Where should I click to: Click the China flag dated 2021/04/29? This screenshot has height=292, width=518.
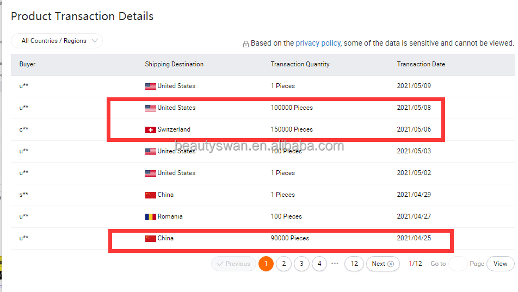click(x=151, y=195)
